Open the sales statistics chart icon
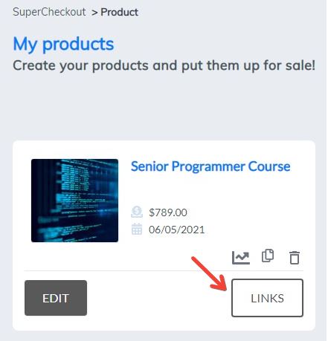328x341 pixels. (x=240, y=258)
